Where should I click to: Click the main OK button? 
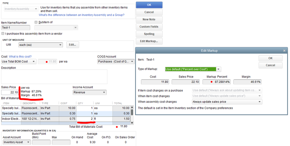pos(149,5)
